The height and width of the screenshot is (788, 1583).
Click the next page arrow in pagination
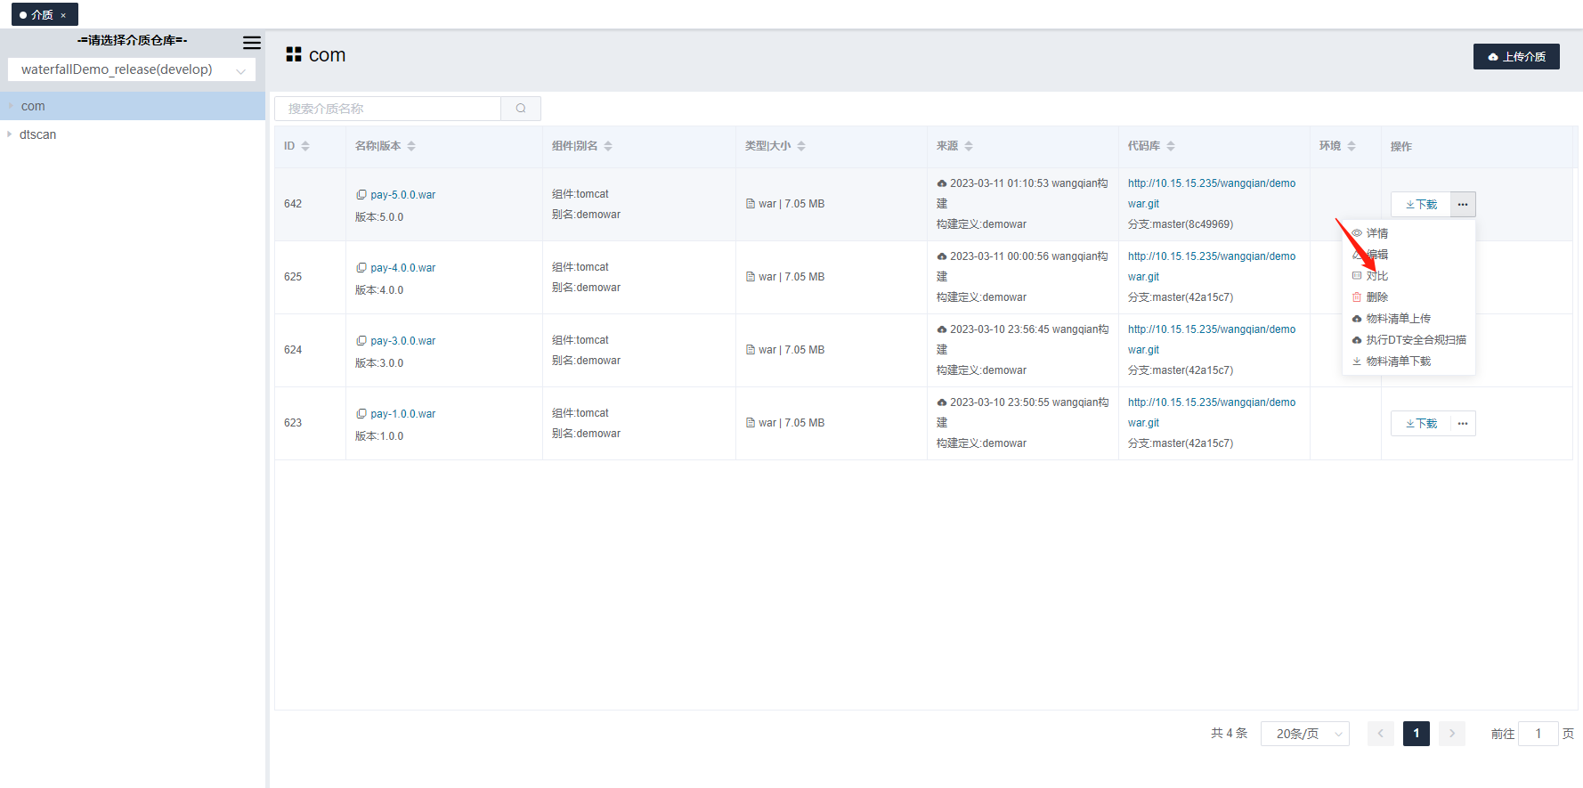tap(1451, 734)
